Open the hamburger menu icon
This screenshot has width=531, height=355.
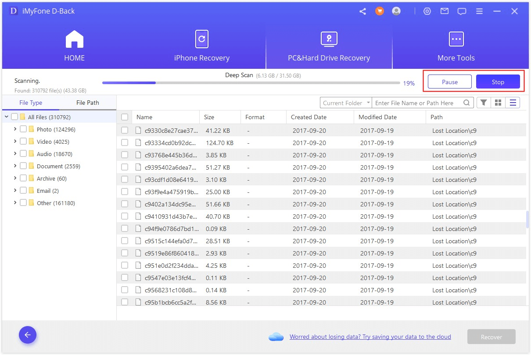pyautogui.click(x=479, y=11)
